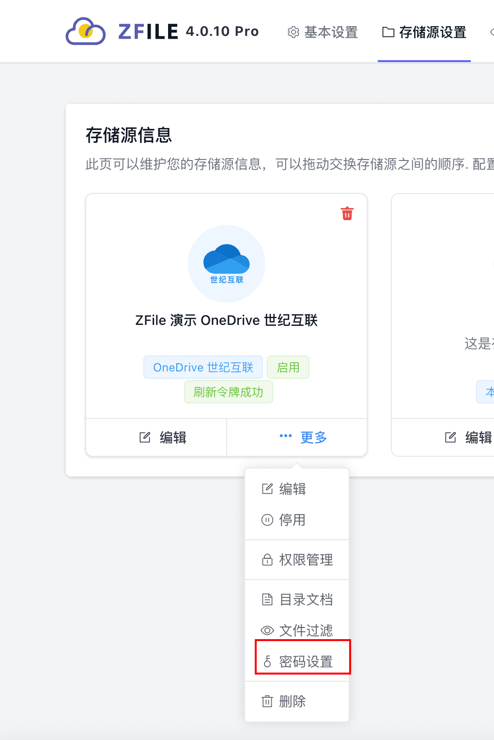494x740 pixels.
Task: Choose 停用 to disable the storage source
Action: pyautogui.click(x=293, y=520)
